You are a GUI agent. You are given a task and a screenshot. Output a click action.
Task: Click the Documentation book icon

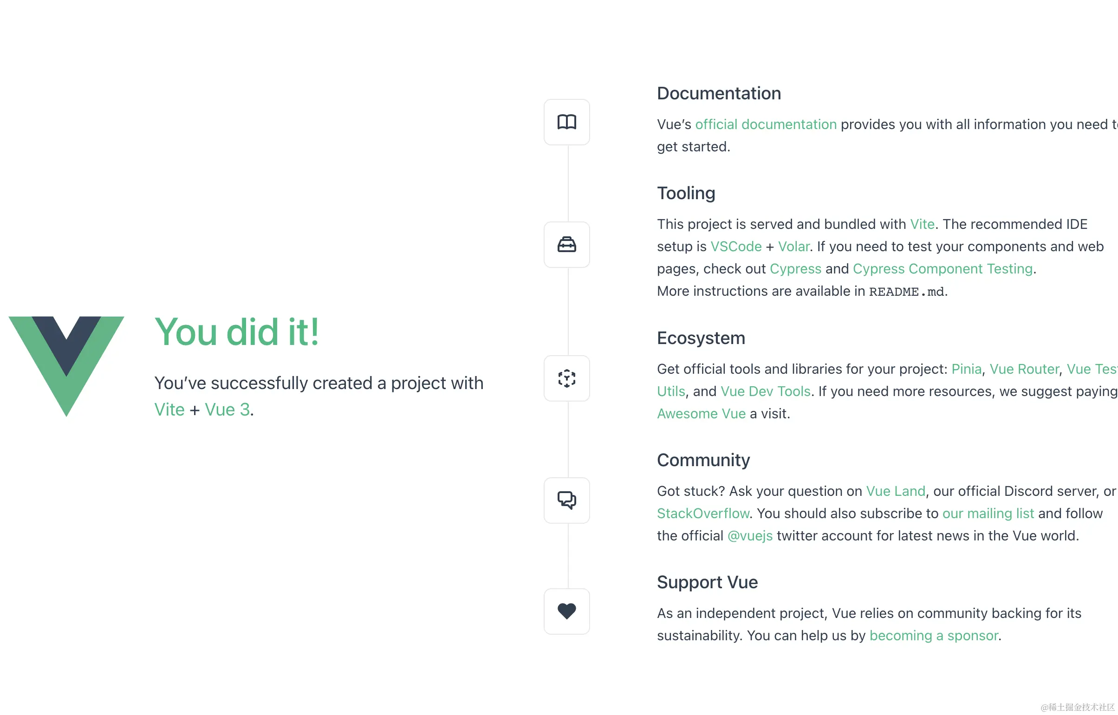tap(566, 122)
